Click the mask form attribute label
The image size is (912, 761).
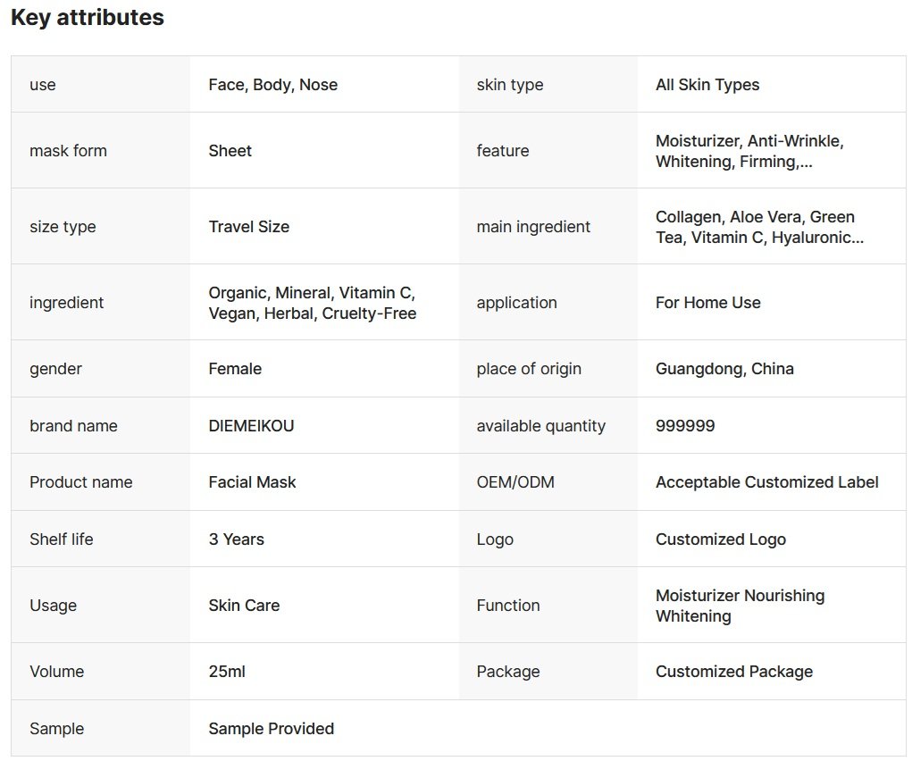(x=68, y=151)
